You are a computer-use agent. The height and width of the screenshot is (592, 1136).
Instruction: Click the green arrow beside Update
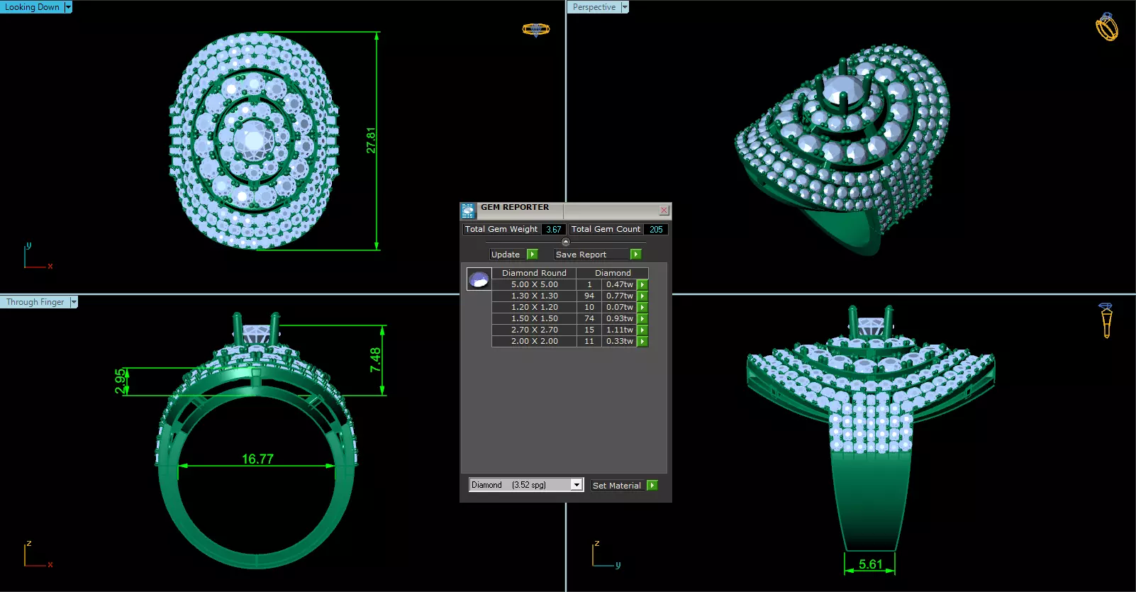click(533, 255)
